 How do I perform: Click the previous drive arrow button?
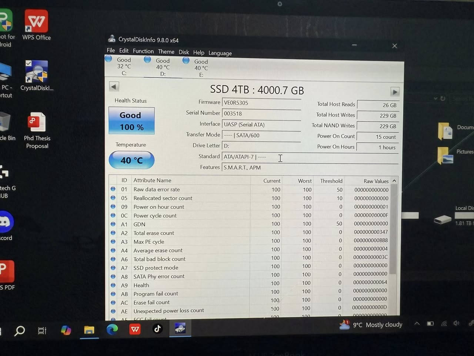point(114,86)
